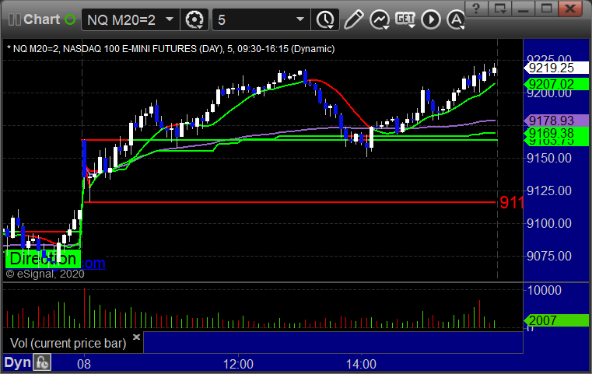The image size is (592, 374).
Task: Open the symbol settings gear menu
Action: 194,19
